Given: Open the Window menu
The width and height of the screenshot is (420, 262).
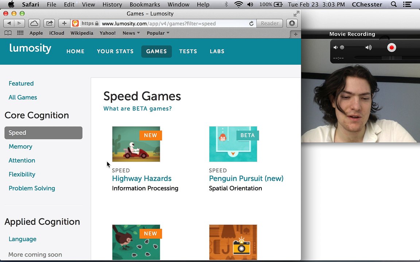Looking at the screenshot, I should 178,4.
